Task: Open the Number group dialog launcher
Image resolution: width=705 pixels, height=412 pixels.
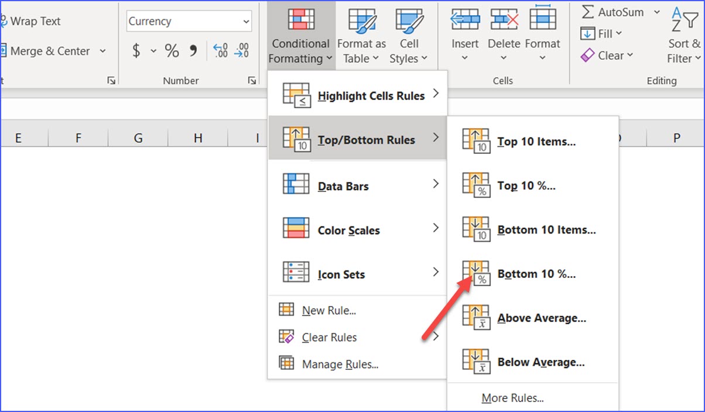Action: click(x=252, y=80)
